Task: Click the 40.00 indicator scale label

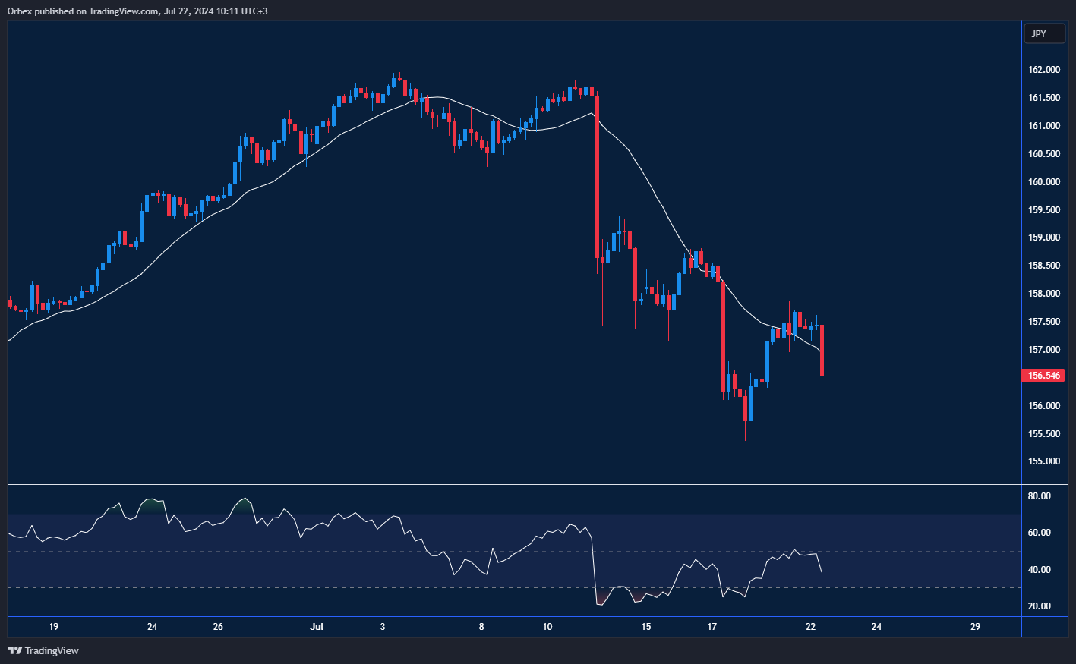Action: pyautogui.click(x=1040, y=570)
